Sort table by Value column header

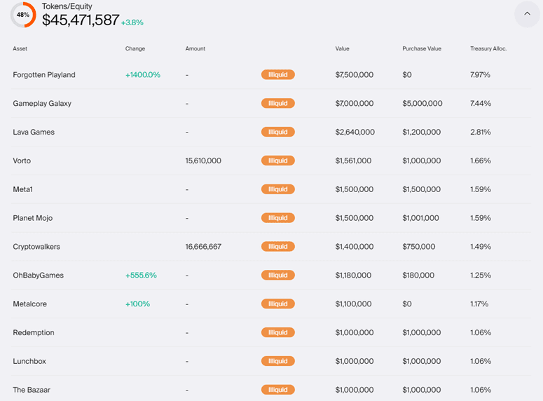tap(342, 48)
